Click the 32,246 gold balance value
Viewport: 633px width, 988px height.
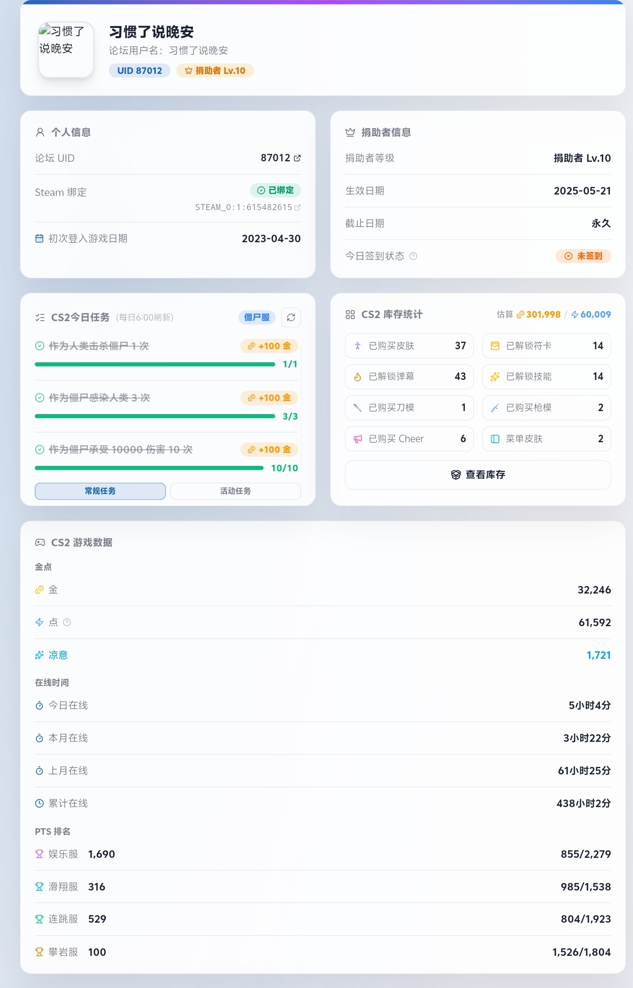(594, 590)
